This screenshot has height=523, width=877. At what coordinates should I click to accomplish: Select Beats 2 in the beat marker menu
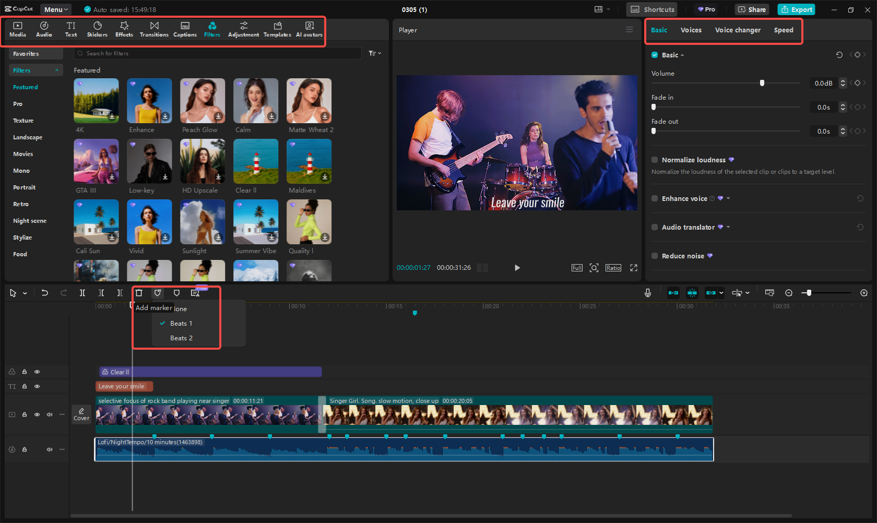181,338
